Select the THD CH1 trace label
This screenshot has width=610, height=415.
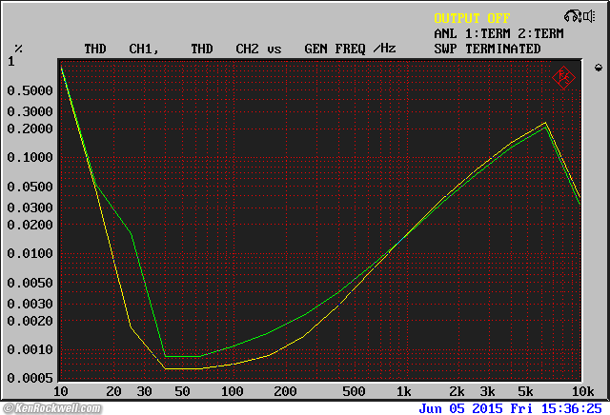pyautogui.click(x=118, y=49)
